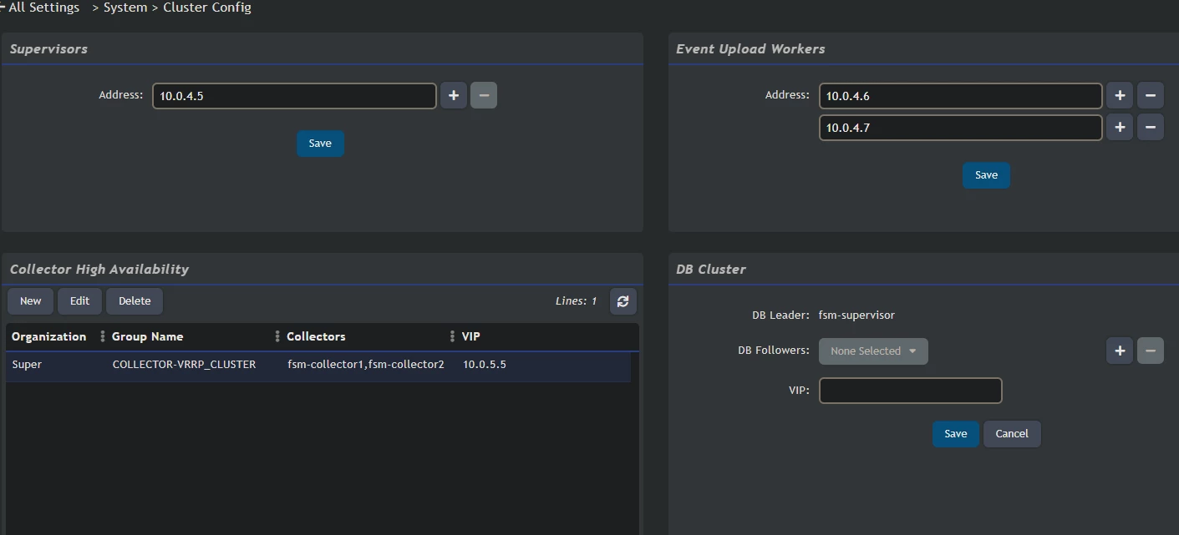Open the Collectors column options menu
This screenshot has height=535, width=1179.
(x=278, y=336)
